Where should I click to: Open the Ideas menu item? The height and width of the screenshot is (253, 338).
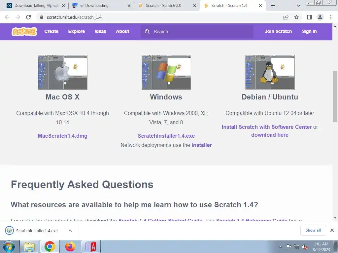point(100,31)
